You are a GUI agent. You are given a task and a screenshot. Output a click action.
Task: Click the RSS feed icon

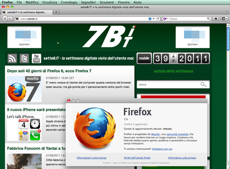(13, 58)
